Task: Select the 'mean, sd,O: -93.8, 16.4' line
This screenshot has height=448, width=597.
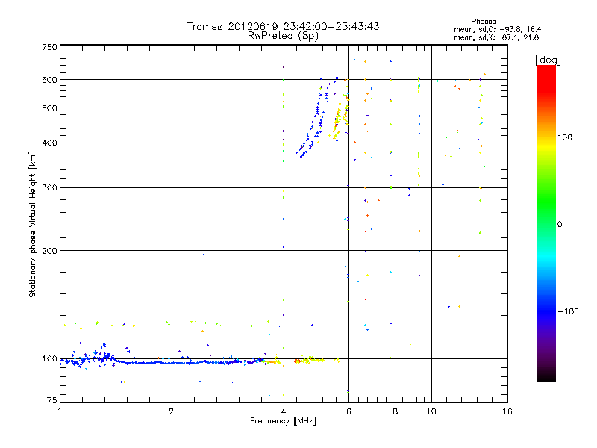Action: (497, 29)
